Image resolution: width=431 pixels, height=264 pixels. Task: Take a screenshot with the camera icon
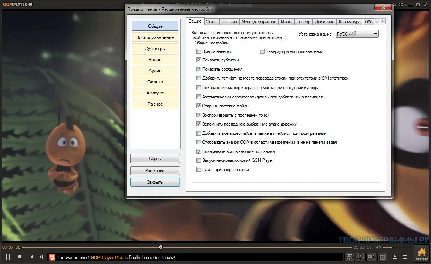(x=382, y=257)
